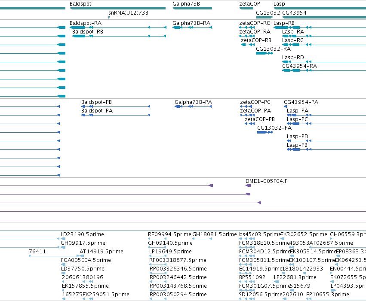Select the LD37750.5prime EST label
Image resolution: width=366 pixels, height=301 pixels.
[83, 269]
